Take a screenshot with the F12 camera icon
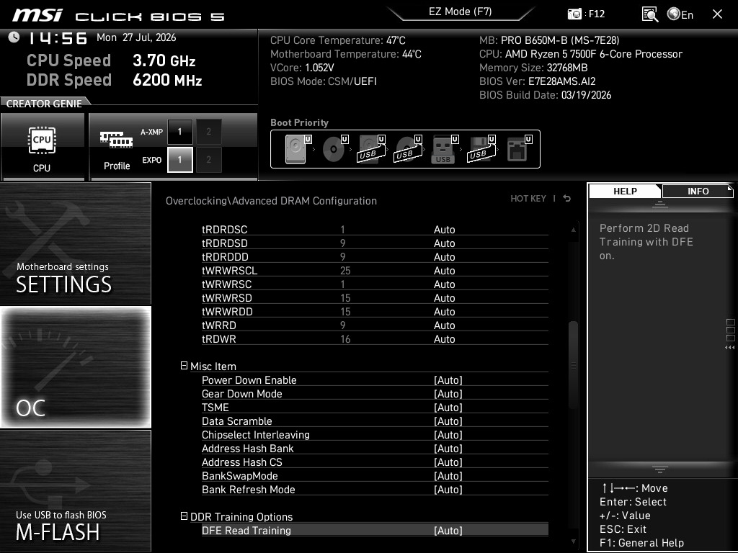Screen dimensions: 738x553 tap(574, 14)
